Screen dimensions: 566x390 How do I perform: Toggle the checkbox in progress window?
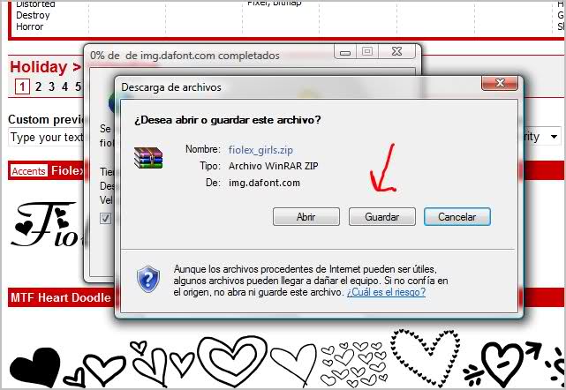106,218
